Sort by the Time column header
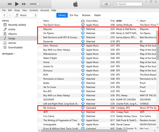This screenshot has height=132, width=159. pos(112,21)
